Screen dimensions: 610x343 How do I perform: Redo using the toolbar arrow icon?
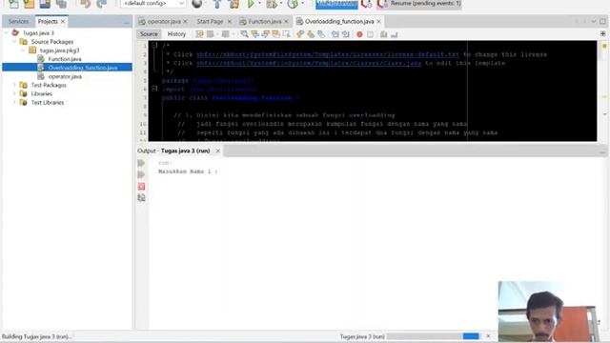tap(101, 4)
